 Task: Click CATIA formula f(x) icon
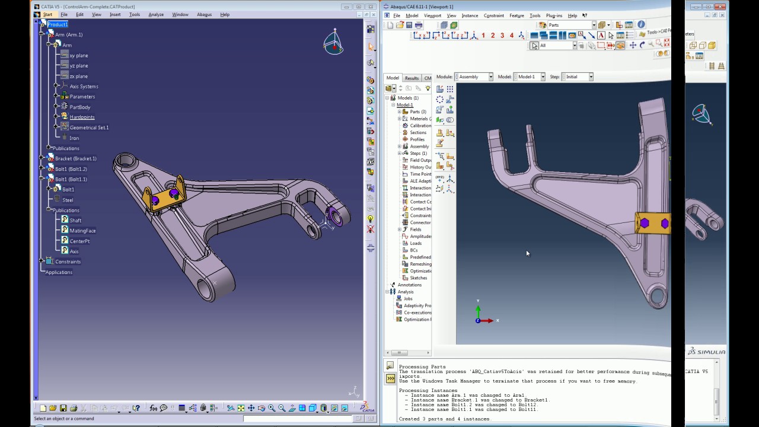(153, 408)
